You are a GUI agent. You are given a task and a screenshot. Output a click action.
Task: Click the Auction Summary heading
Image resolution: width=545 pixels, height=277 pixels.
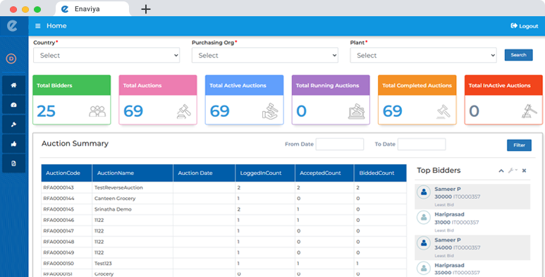click(x=75, y=144)
